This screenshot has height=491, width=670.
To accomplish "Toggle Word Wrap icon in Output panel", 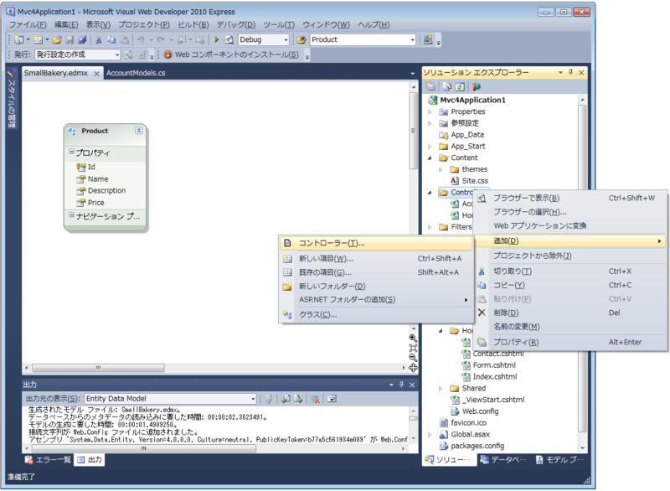I will (x=332, y=399).
